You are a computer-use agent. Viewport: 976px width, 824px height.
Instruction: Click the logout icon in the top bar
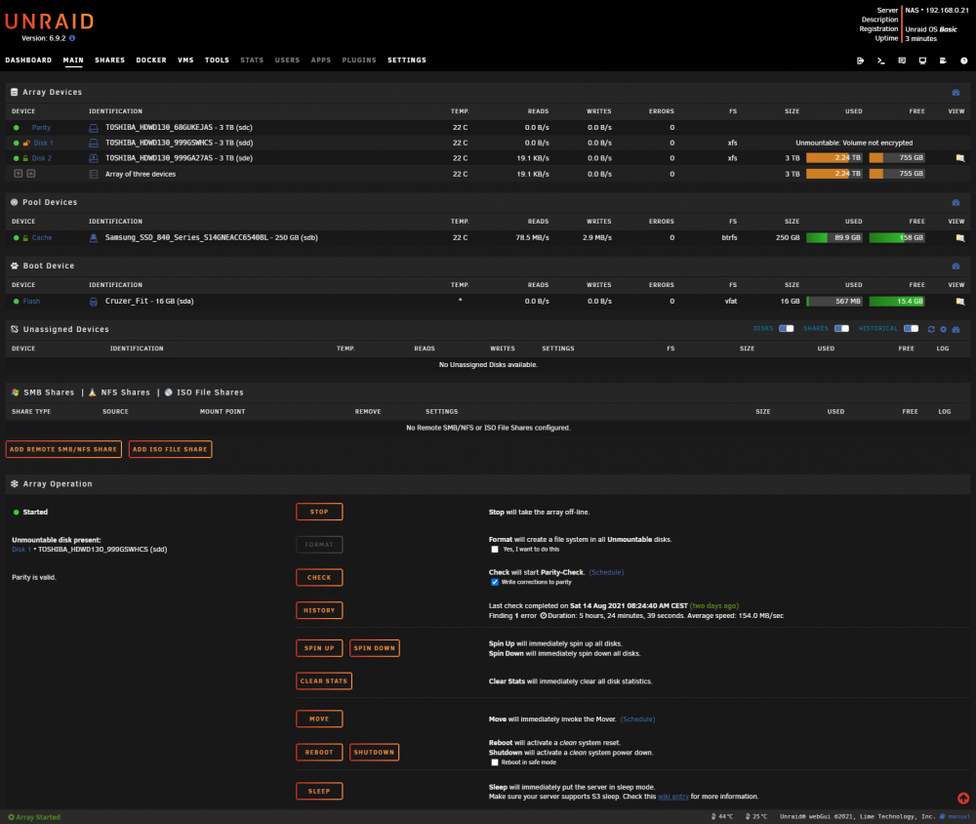point(860,61)
